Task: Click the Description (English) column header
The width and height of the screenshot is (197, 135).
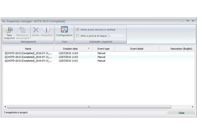Action: 181,49
